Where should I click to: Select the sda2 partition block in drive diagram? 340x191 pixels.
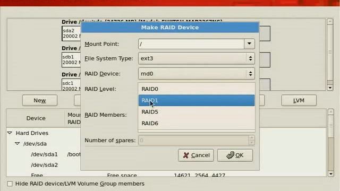(71, 33)
